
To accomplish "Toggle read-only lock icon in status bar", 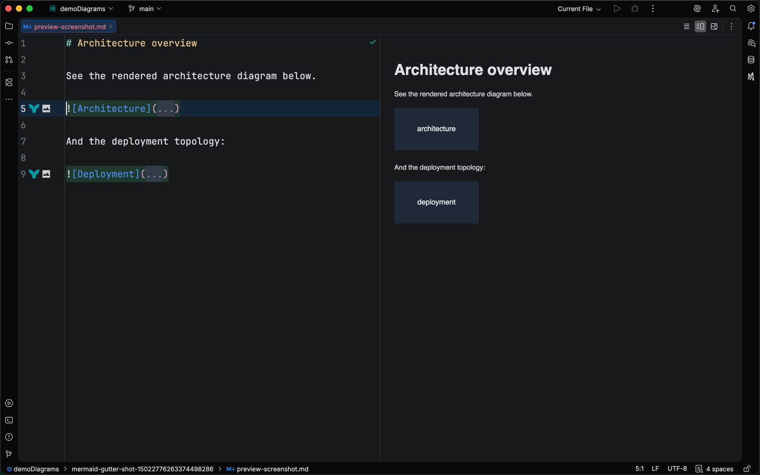I will pos(747,469).
